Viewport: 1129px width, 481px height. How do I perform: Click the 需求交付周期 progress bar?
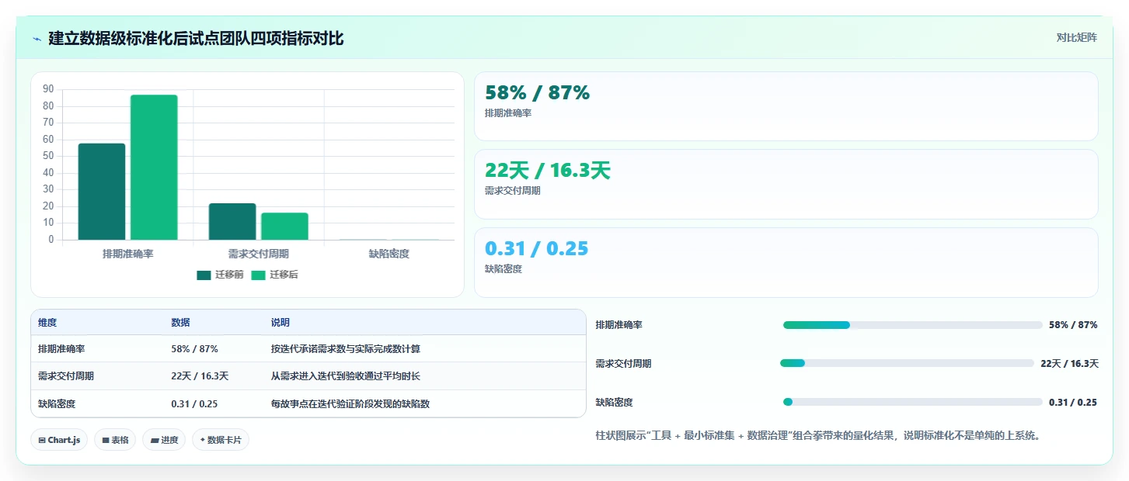point(907,363)
